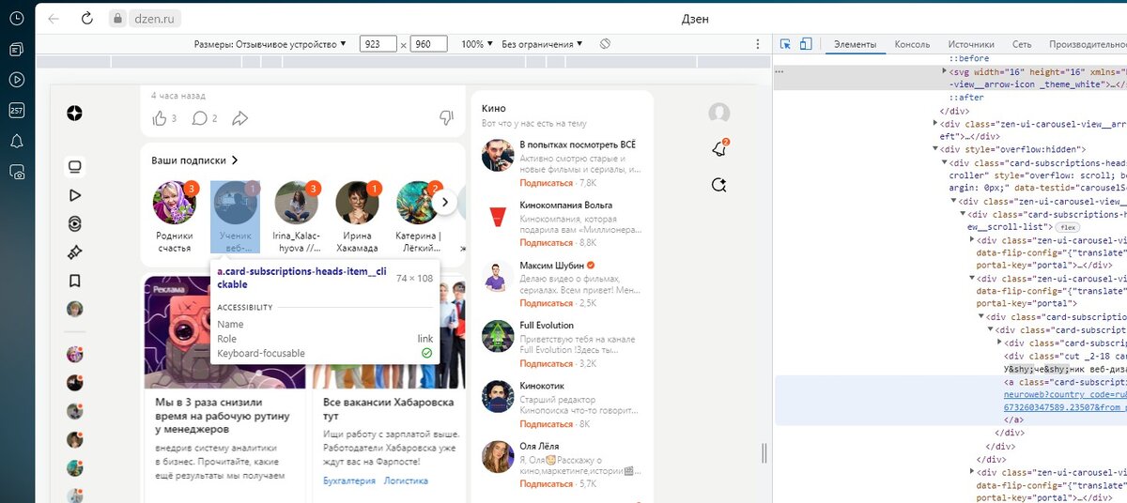The width and height of the screenshot is (1127, 503).
Task: Click the padlock site security icon
Action: tap(117, 18)
